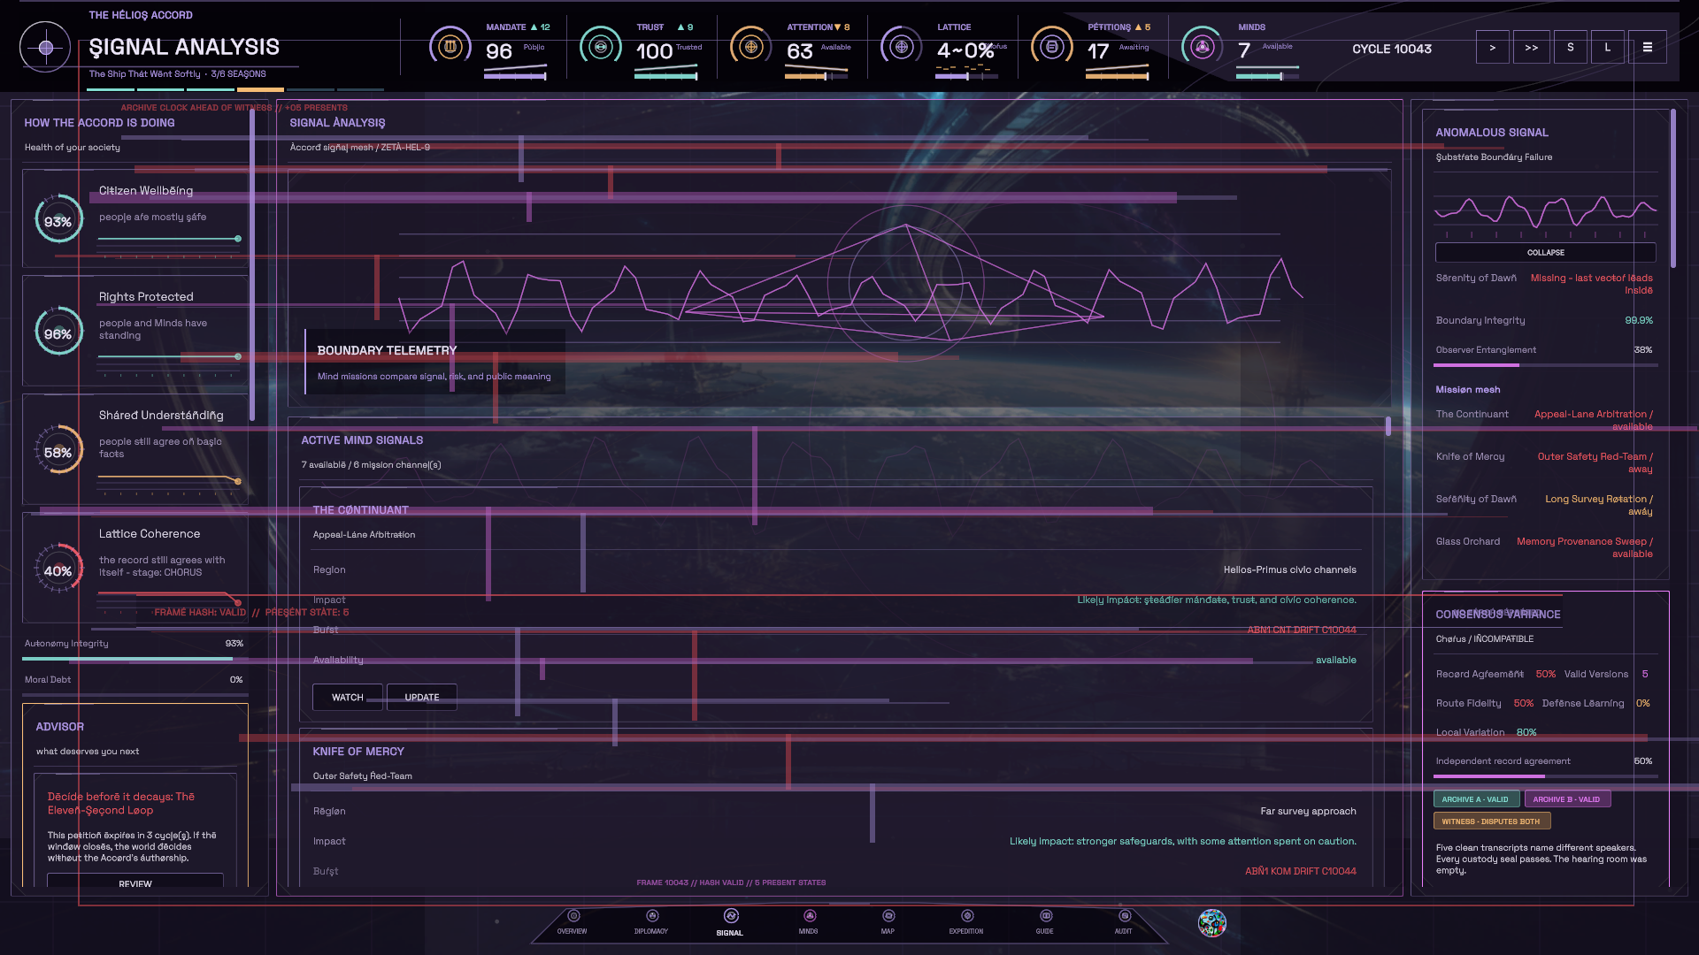Click the Helios Accord crosshair emblem
This screenshot has height=955, width=1699.
(x=45, y=47)
